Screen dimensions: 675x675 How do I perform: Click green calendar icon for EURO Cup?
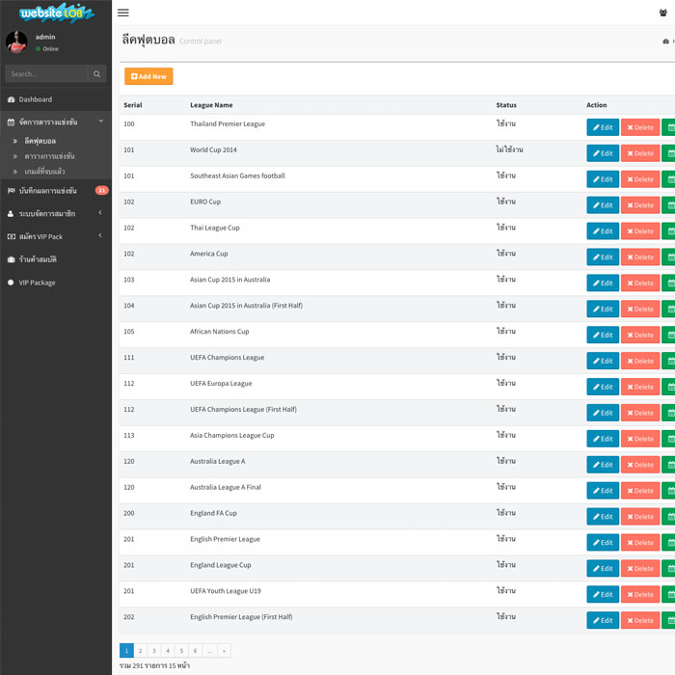pos(669,205)
